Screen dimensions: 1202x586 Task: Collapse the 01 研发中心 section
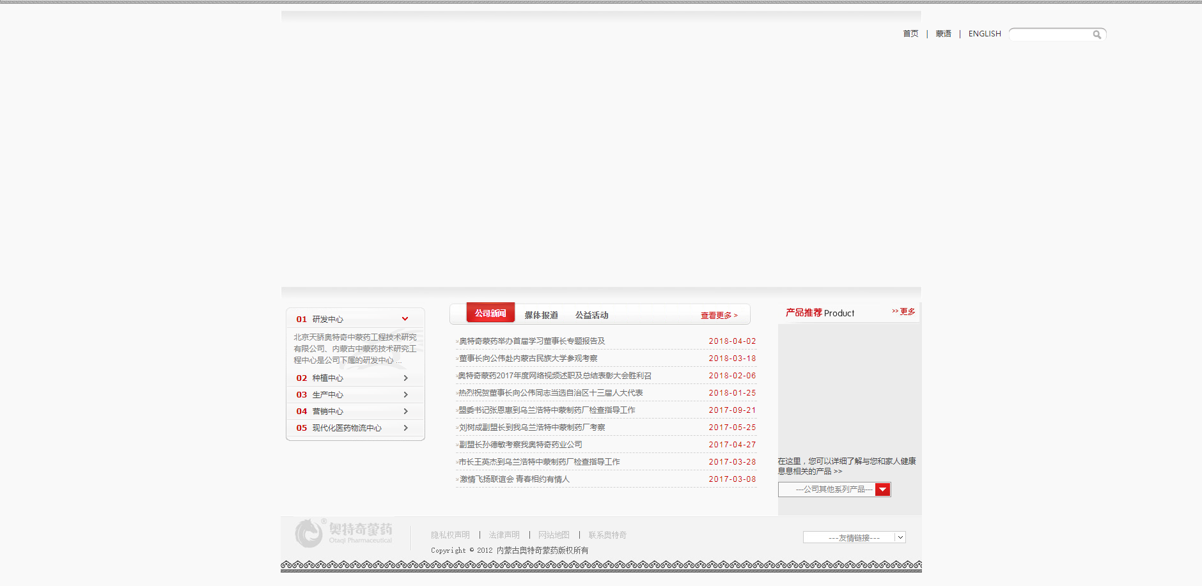tap(405, 318)
